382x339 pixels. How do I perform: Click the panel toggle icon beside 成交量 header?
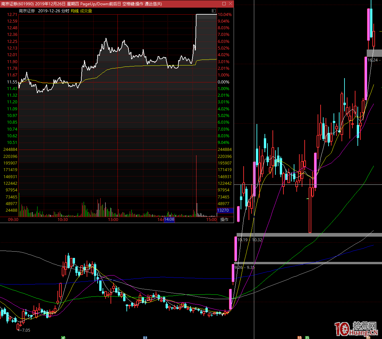click(x=214, y=11)
